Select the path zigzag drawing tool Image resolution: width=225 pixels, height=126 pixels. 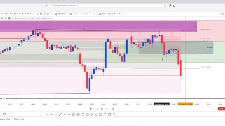click(x=69, y=114)
